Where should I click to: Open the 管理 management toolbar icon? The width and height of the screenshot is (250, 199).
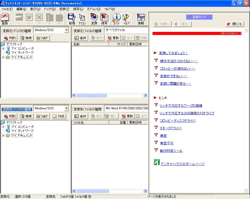point(72,19)
